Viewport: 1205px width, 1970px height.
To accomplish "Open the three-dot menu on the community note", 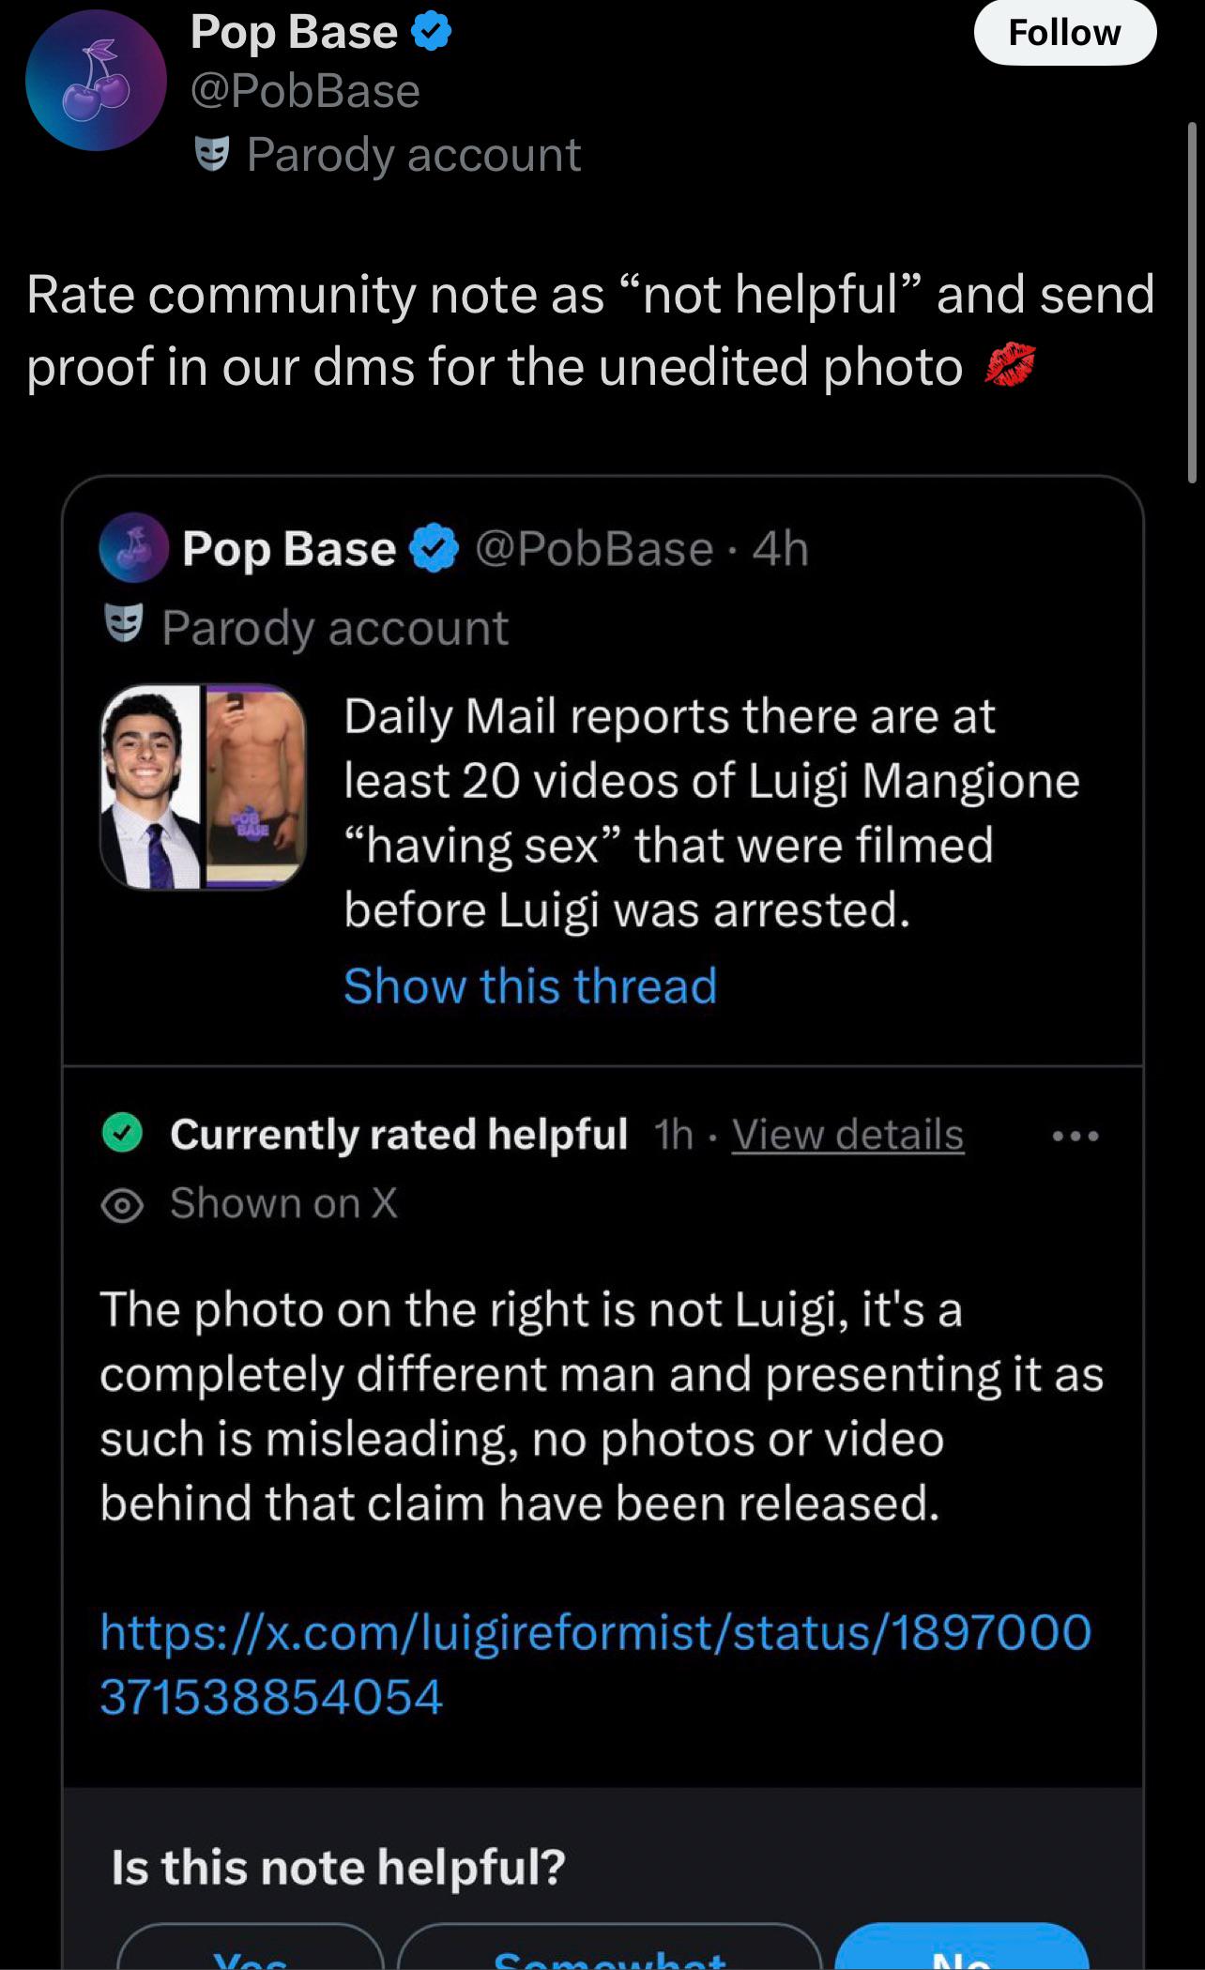I will (x=1075, y=1136).
